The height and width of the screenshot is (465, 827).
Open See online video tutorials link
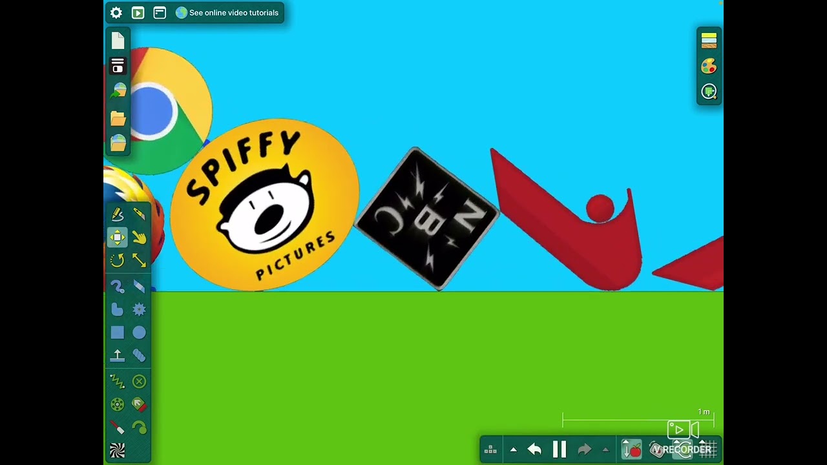[x=227, y=12]
